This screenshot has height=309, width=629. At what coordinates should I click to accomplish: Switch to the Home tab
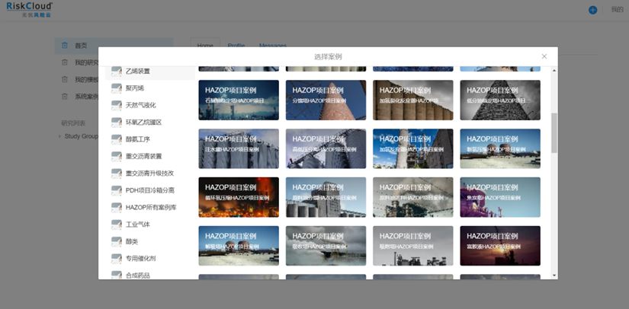(205, 46)
